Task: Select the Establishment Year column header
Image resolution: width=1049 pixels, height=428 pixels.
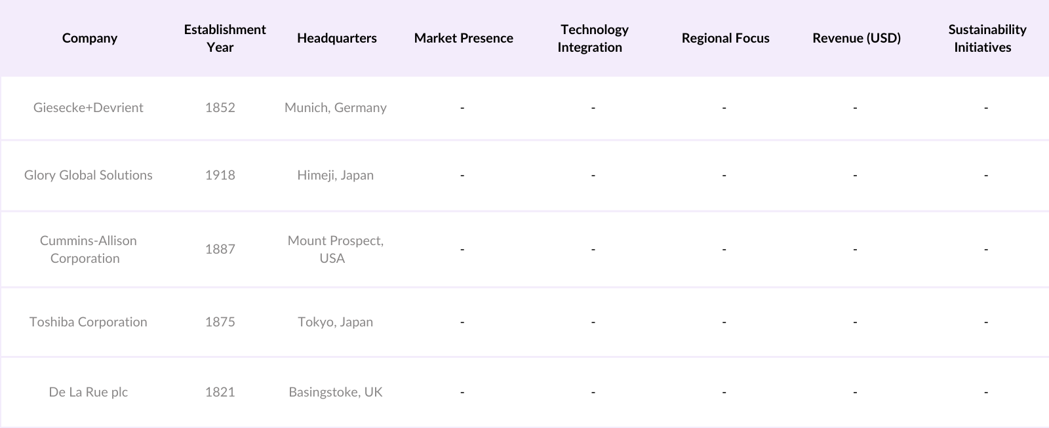Action: click(224, 38)
